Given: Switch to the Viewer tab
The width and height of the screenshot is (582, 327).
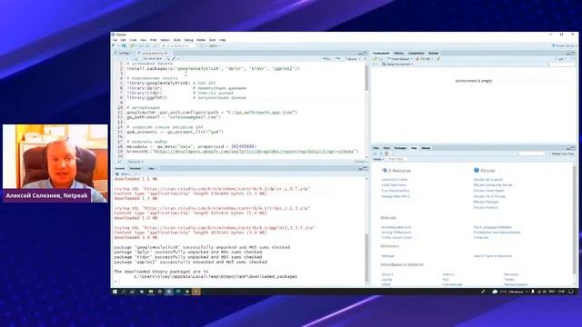Looking at the screenshot, I should (x=426, y=148).
